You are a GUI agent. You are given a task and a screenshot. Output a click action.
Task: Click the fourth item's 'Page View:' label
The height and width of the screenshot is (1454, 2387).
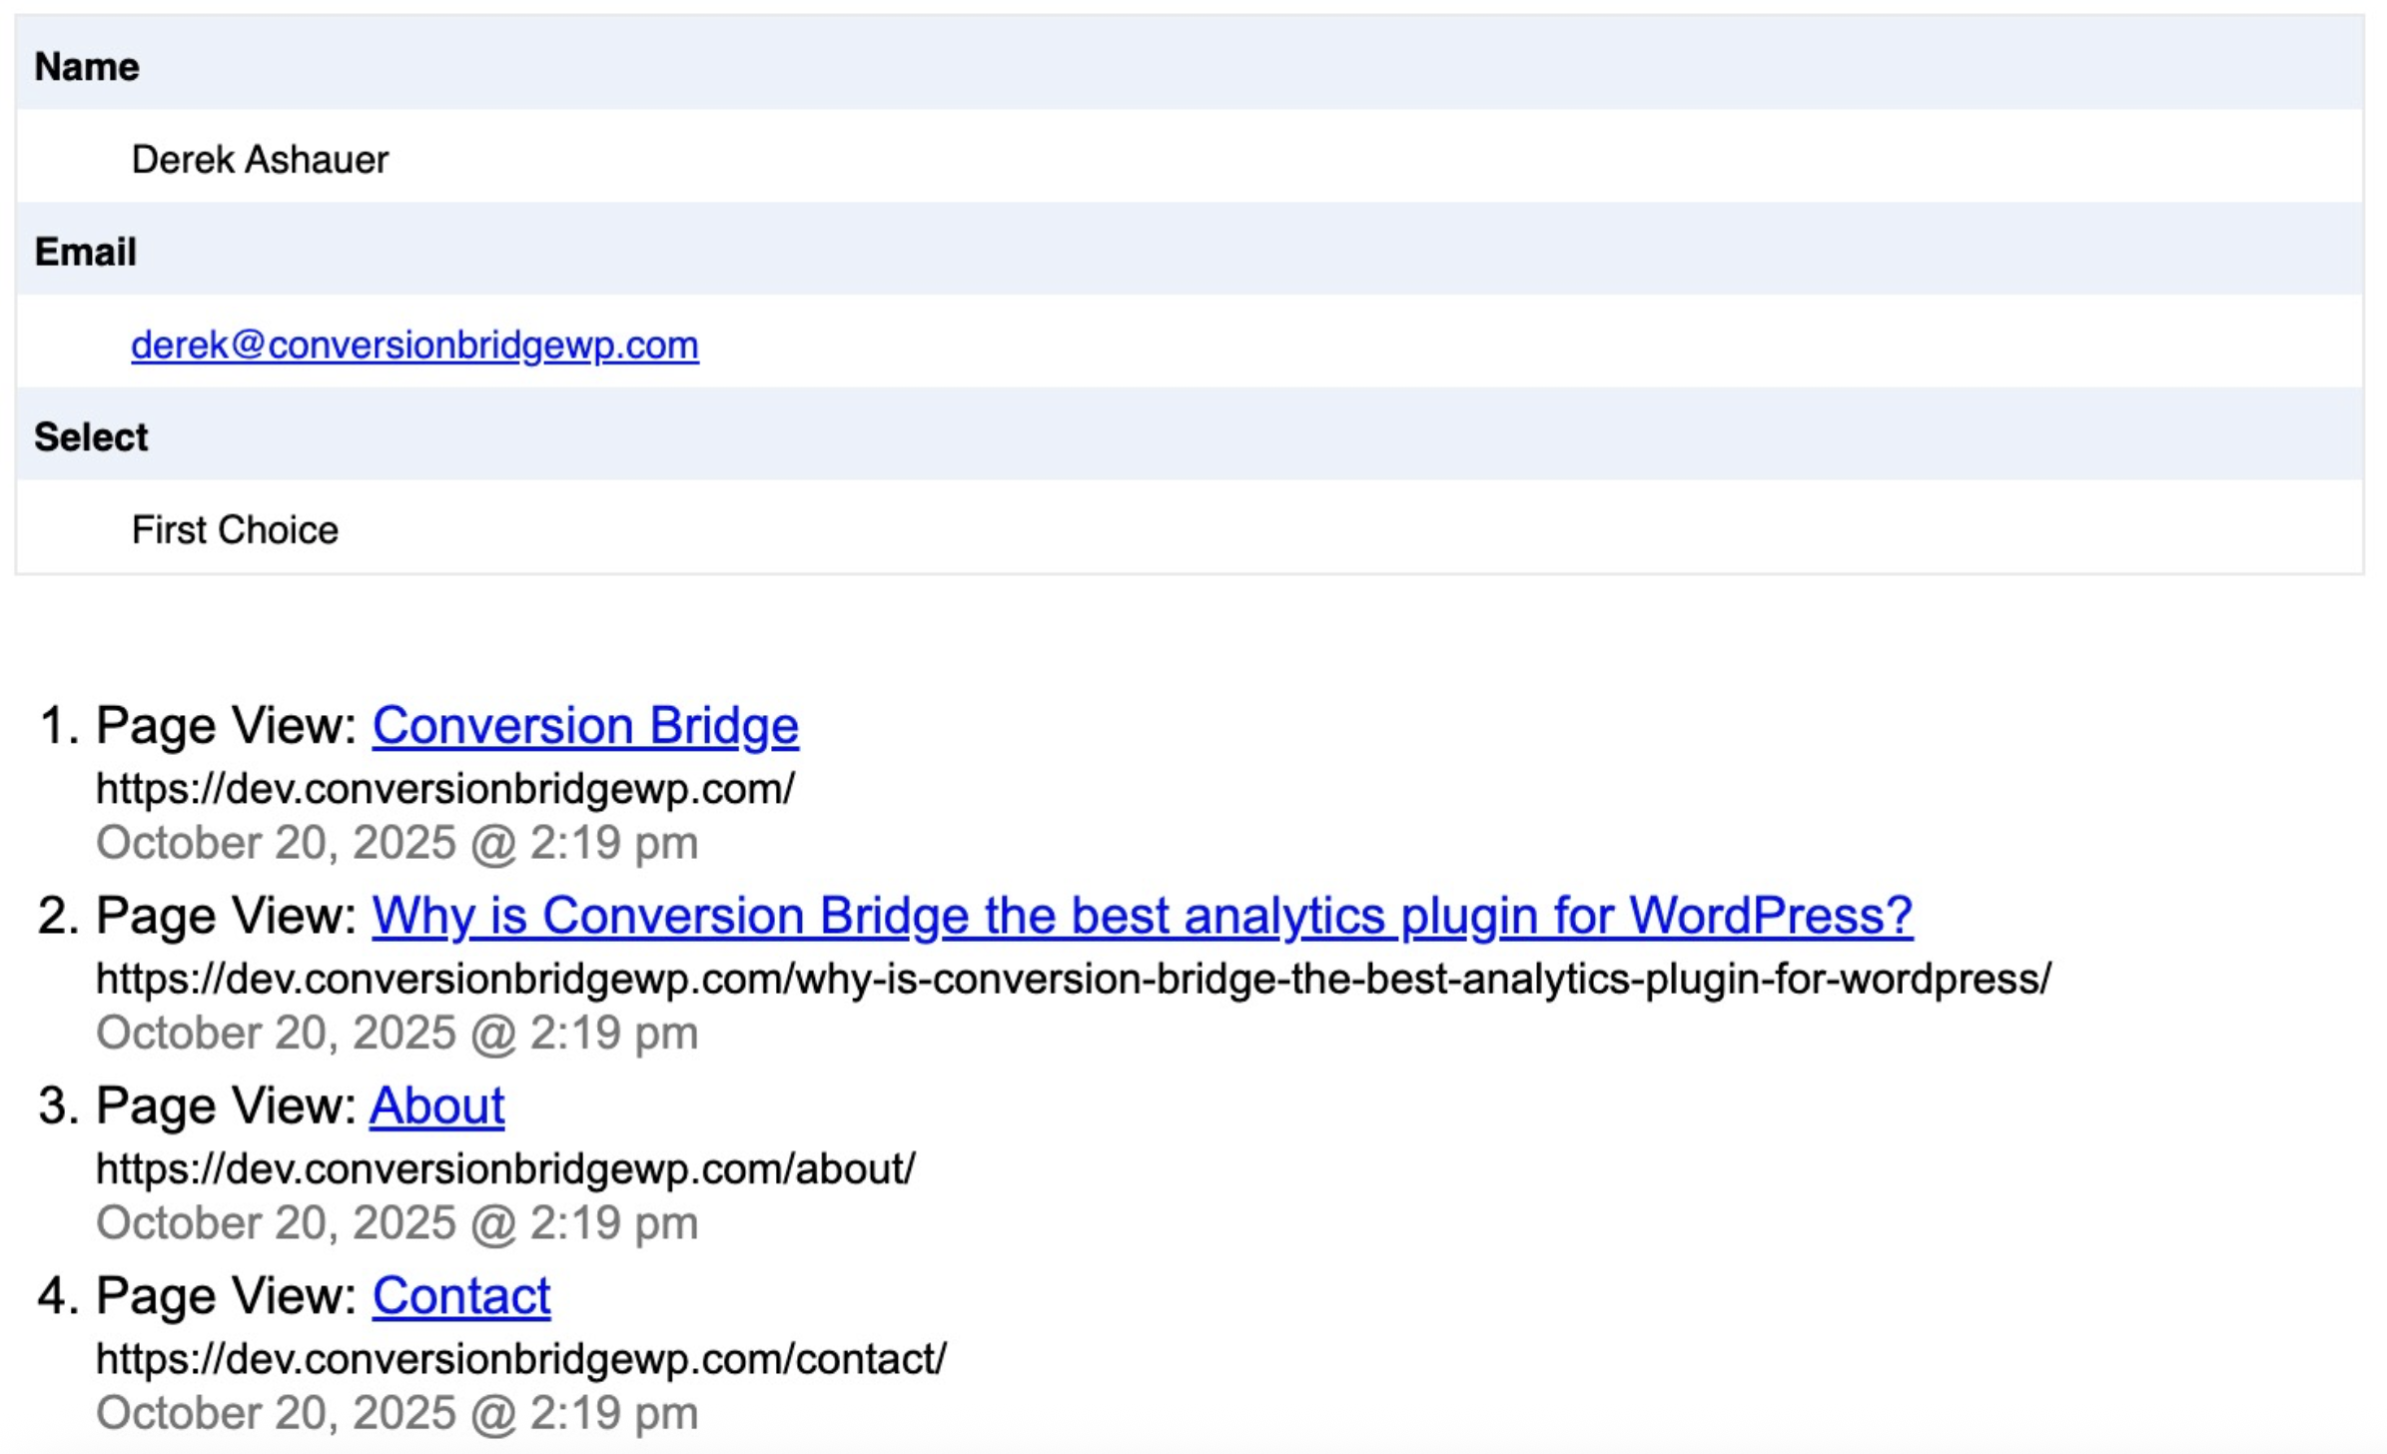coord(226,1296)
